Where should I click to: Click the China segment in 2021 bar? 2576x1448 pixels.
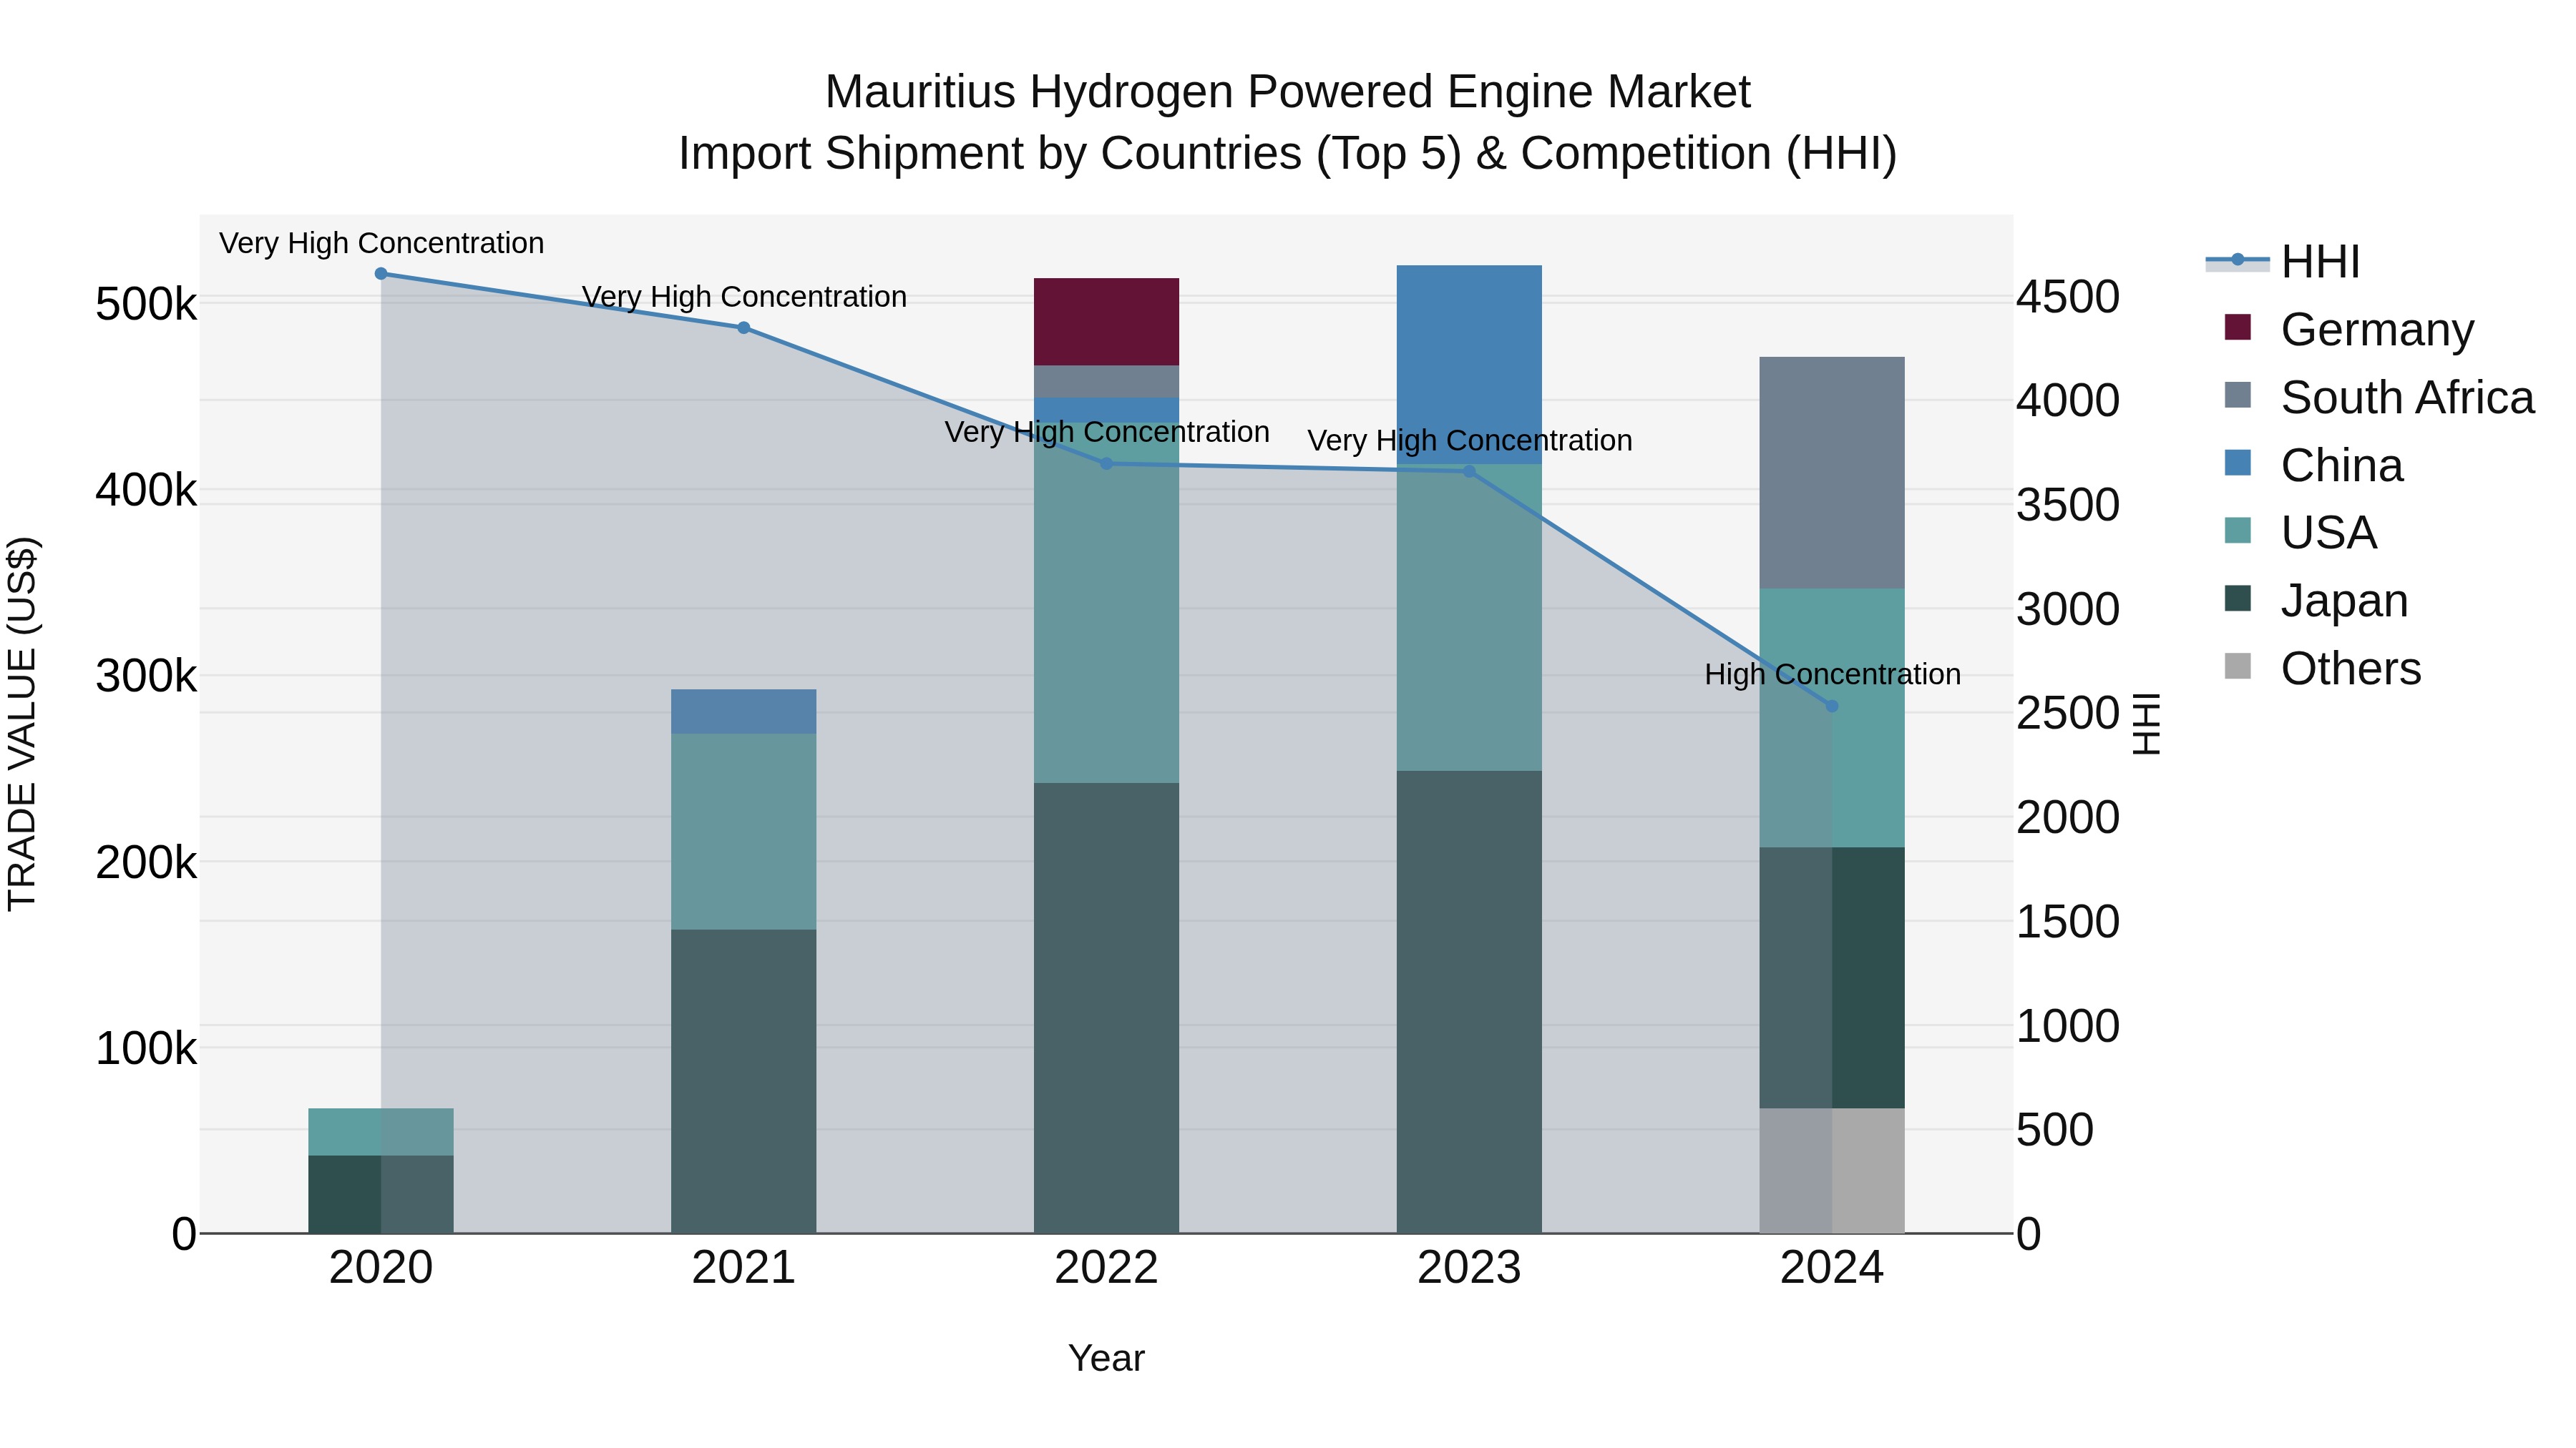click(x=744, y=711)
